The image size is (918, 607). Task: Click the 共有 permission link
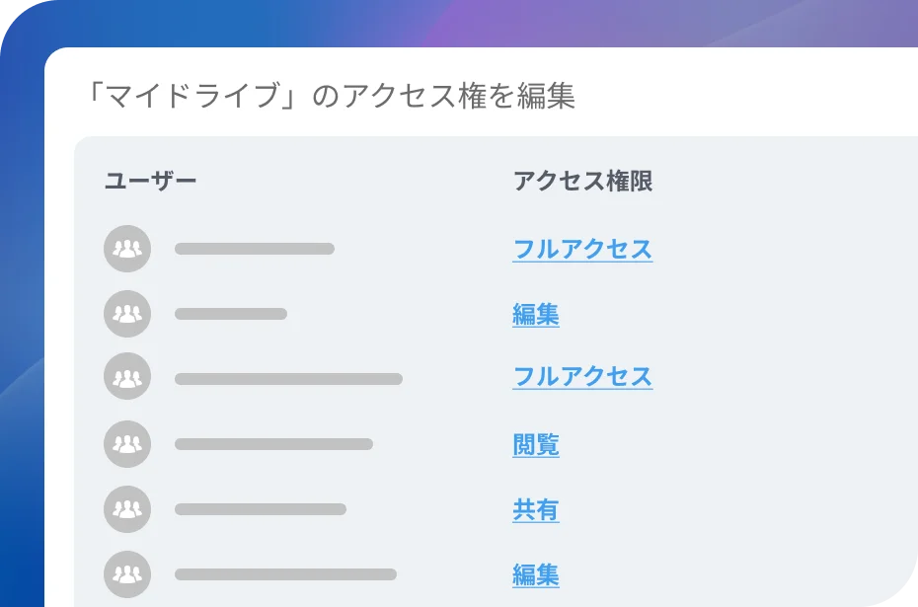point(536,510)
